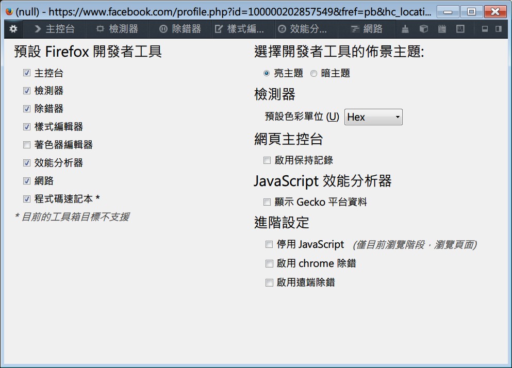Check the 停用 JavaScript checkbox

click(269, 244)
